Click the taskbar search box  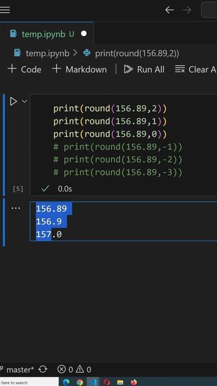pyautogui.click(x=30, y=382)
